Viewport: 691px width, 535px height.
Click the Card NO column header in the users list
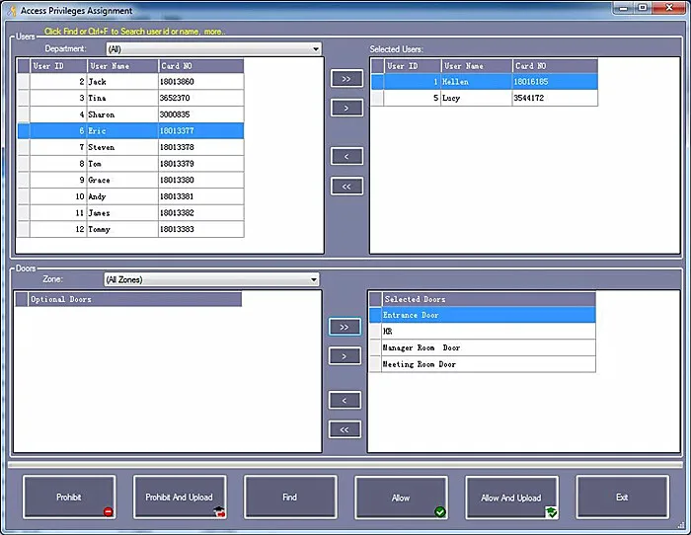coord(201,66)
